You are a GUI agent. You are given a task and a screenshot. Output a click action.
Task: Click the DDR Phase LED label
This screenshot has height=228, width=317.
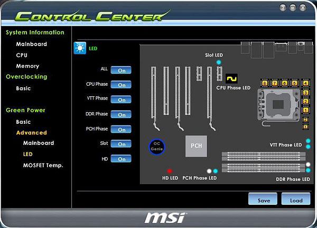click(293, 179)
